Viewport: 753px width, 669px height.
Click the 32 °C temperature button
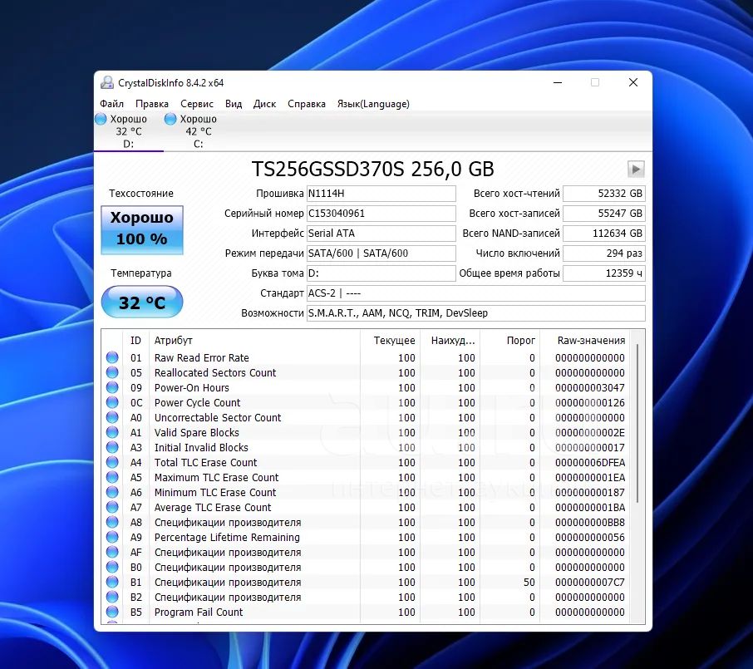(142, 302)
